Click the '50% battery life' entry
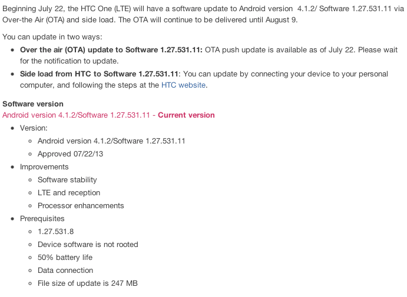 65,258
